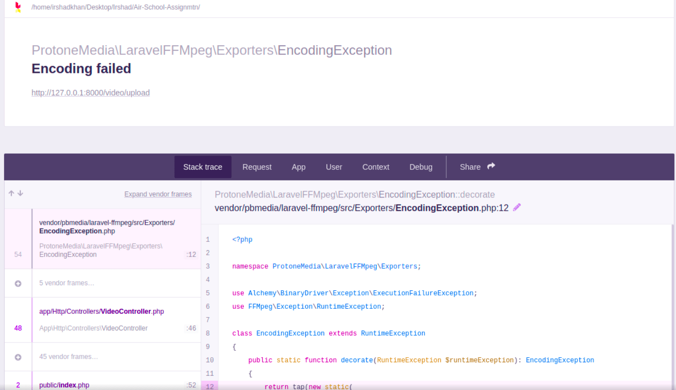676x390 pixels.
Task: Click the App\Http\Controllers\VideoController class name
Action: click(x=93, y=328)
